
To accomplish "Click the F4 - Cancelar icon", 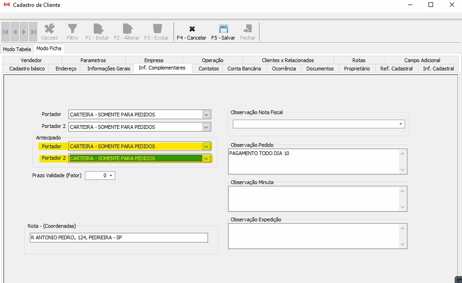I will coord(192,29).
